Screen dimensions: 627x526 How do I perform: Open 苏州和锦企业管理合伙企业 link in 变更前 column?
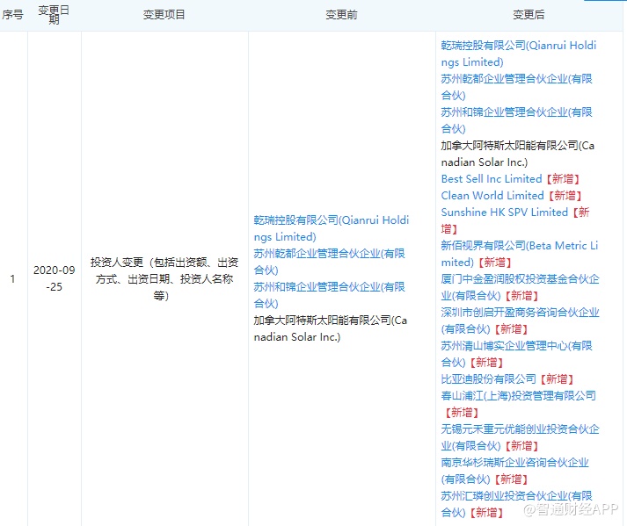pos(329,295)
